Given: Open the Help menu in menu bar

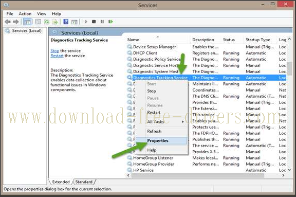Looking at the screenshot, I should pos(57,14).
